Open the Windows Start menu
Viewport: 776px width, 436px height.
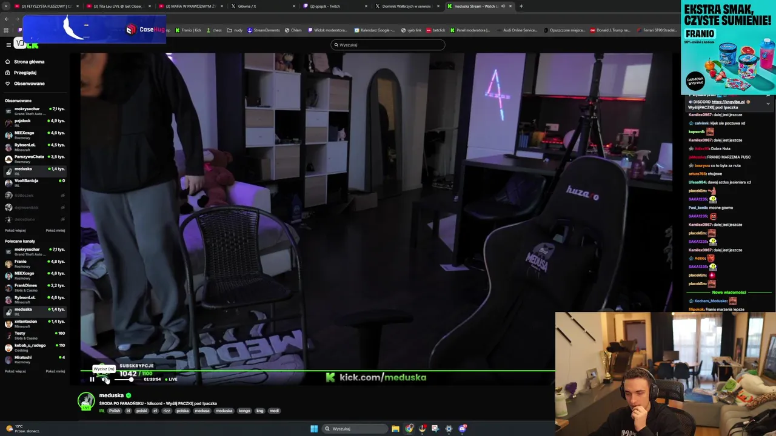pyautogui.click(x=314, y=429)
